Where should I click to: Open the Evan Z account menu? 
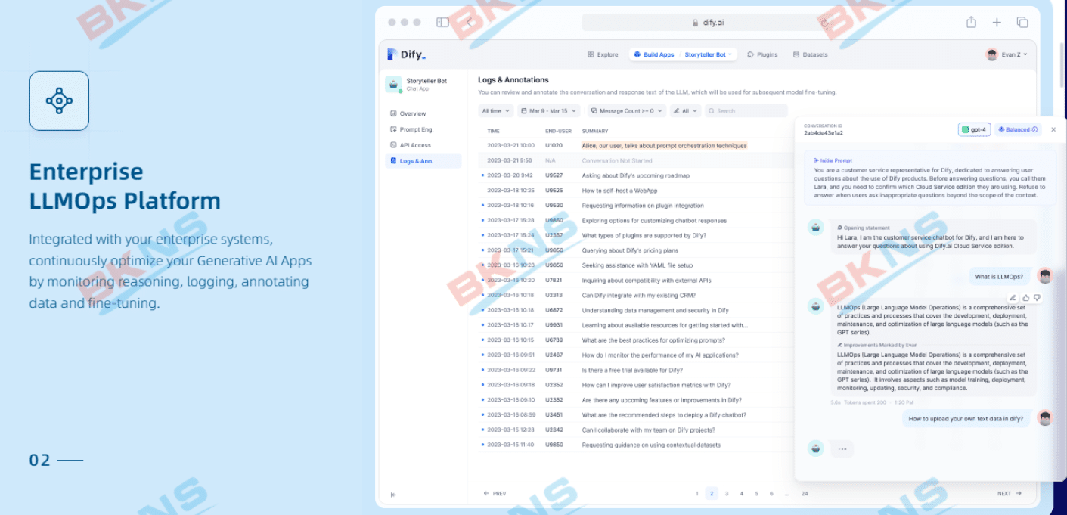tap(1007, 54)
